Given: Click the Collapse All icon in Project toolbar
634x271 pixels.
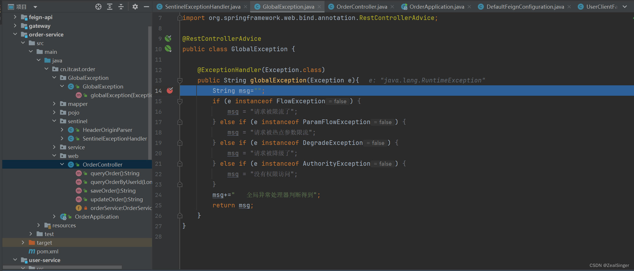Looking at the screenshot, I should [x=121, y=6].
